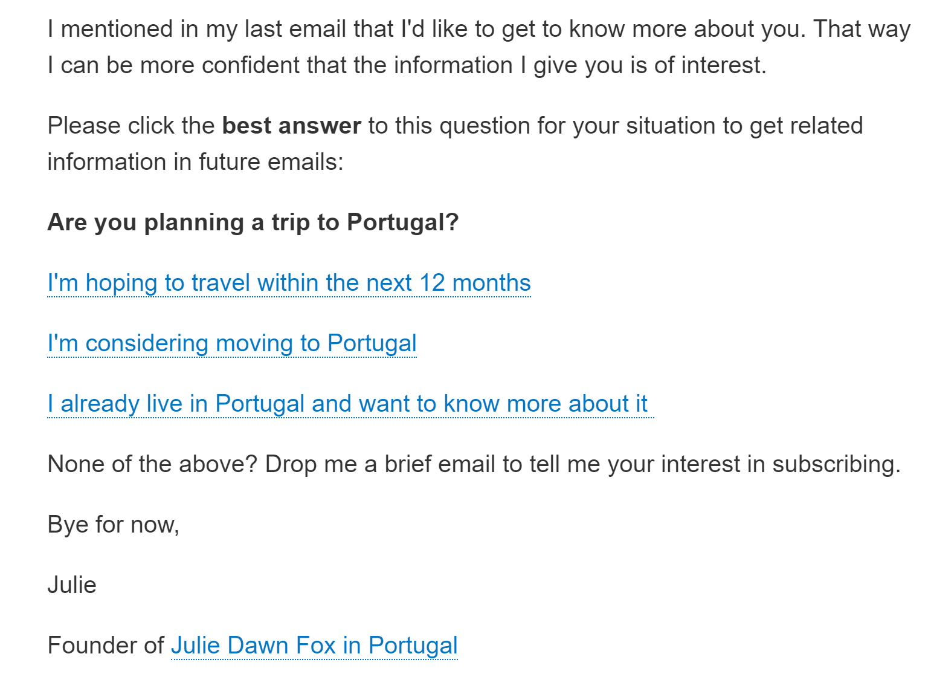931x674 pixels.
Task: Click the bold 'best answer' text
Action: [291, 126]
